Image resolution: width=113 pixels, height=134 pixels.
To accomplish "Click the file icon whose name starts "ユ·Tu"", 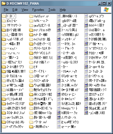I will pos(86,71).
